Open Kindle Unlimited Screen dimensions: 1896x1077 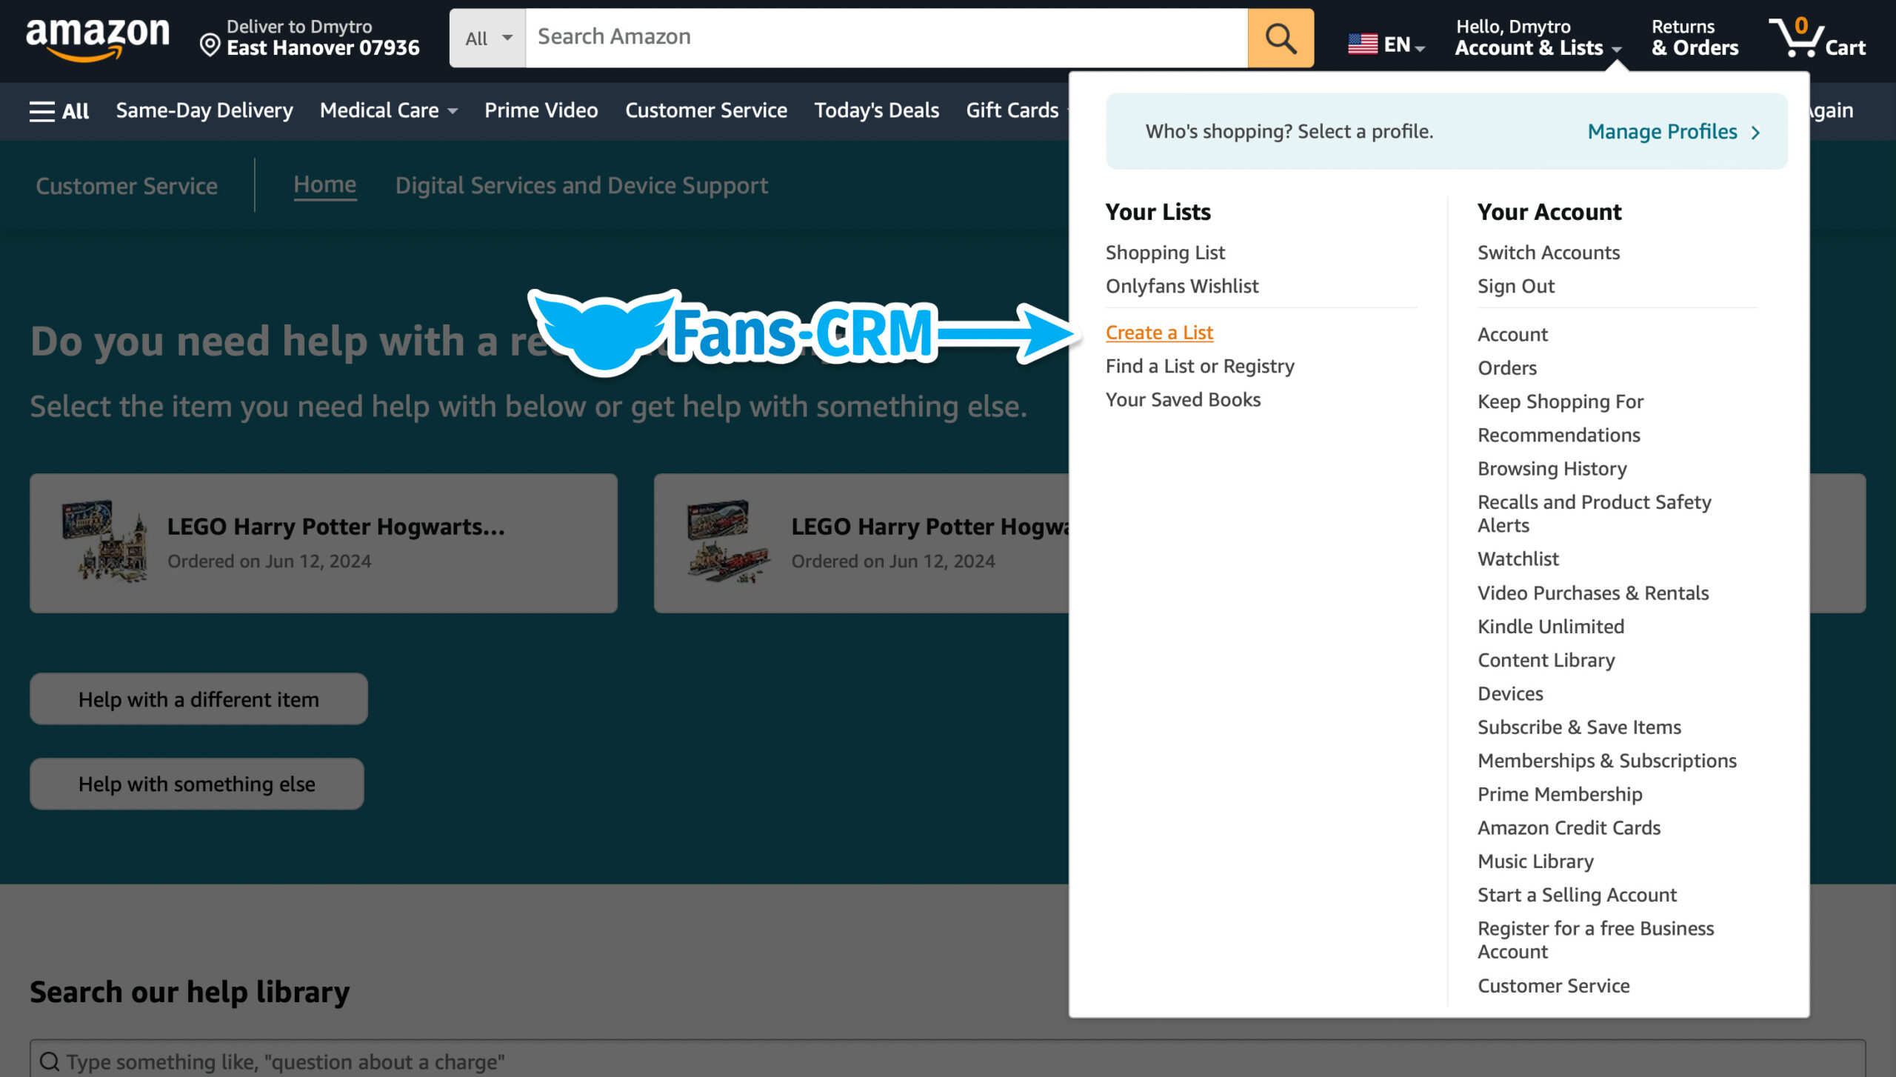(x=1550, y=626)
